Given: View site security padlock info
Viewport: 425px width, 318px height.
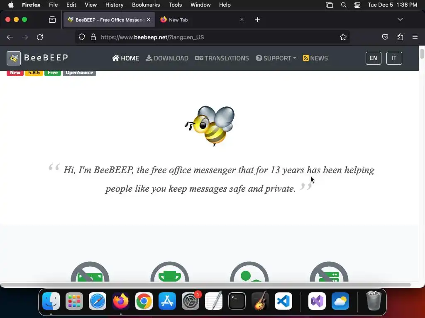Looking at the screenshot, I should click(93, 37).
